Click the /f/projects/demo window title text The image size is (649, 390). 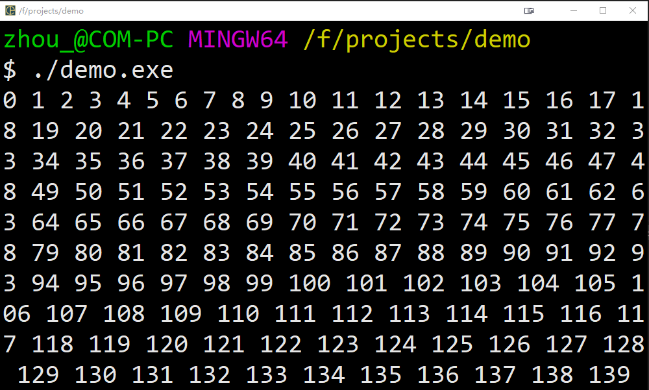pyautogui.click(x=51, y=11)
